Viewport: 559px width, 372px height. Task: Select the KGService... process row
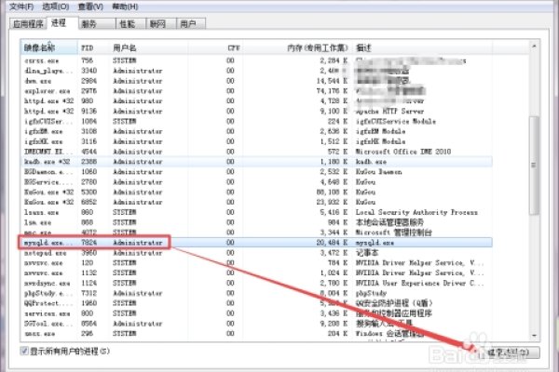tap(257, 182)
